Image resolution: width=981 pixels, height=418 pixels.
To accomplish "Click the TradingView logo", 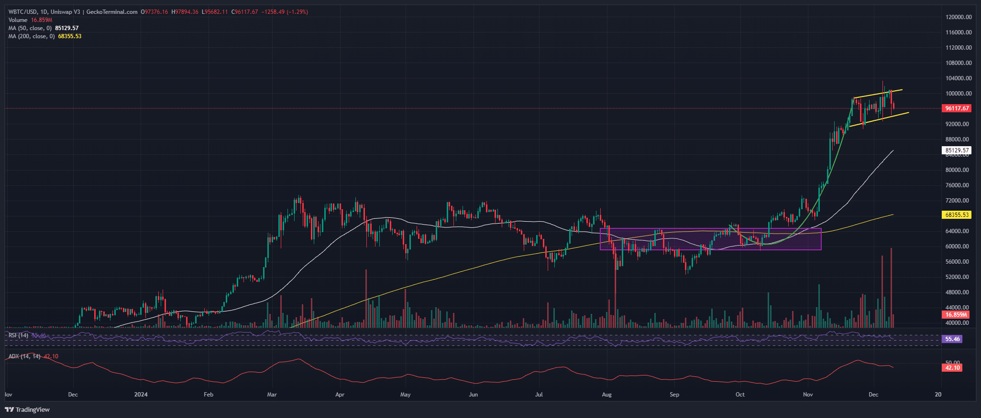I will [27, 409].
